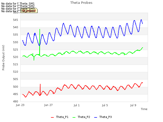Toggle the Theta_P3 legend entry
Image resolution: width=163 pixels, height=122 pixels.
[103, 117]
